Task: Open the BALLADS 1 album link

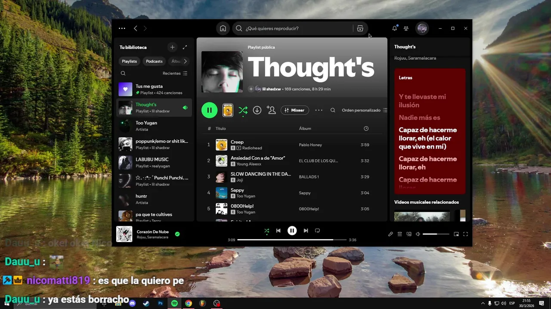Action: tap(309, 177)
